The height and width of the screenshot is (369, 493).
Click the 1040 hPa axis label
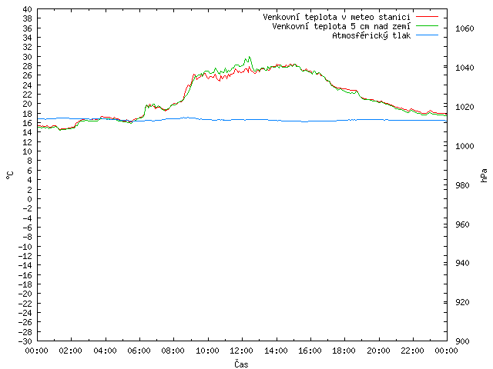coord(464,68)
